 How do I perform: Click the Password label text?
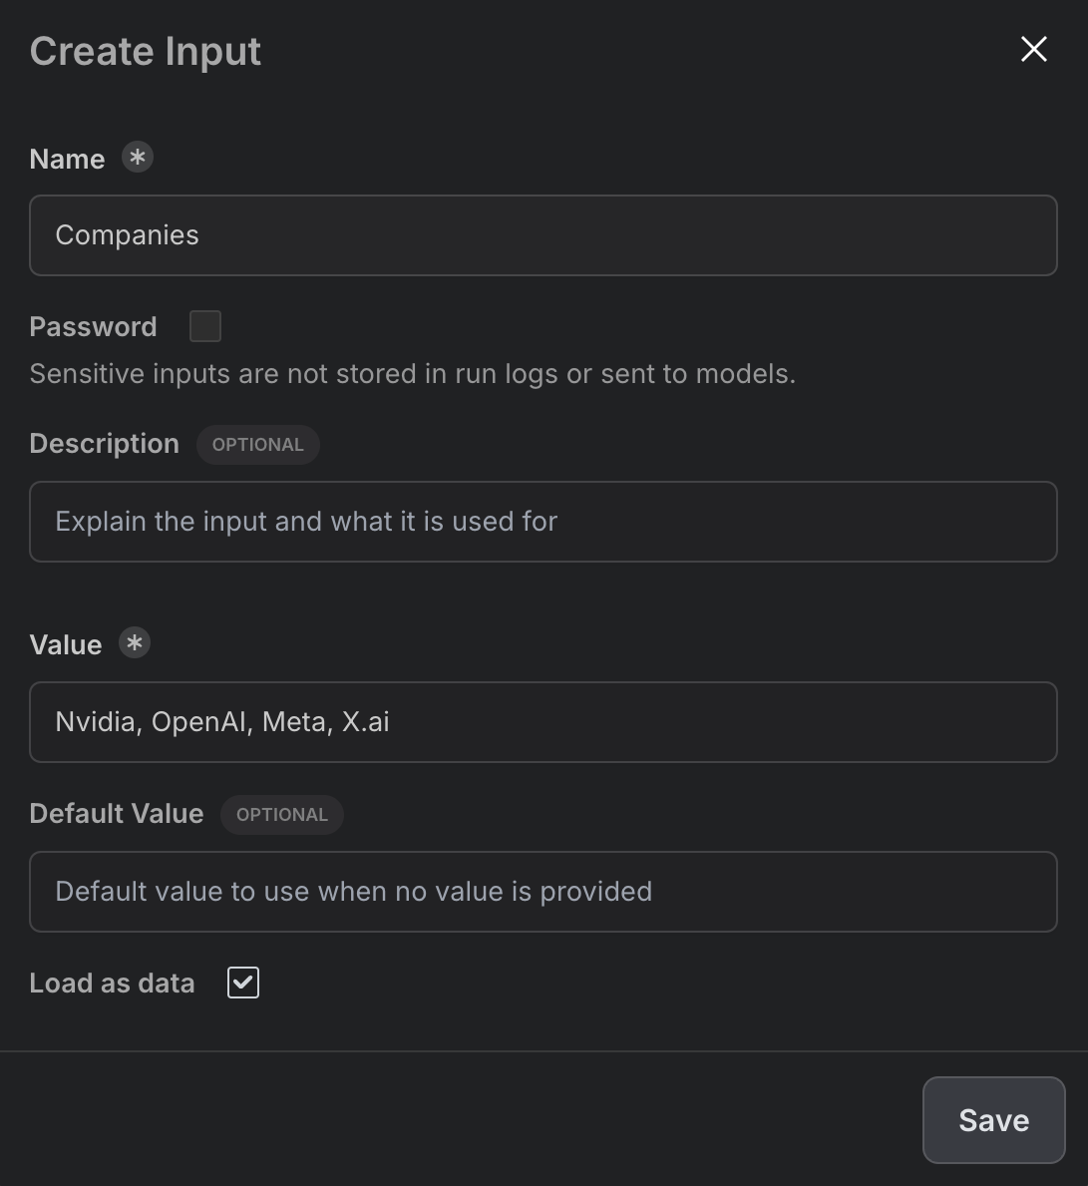[93, 326]
